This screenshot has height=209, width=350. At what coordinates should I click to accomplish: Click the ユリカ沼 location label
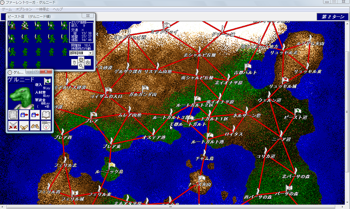click(266, 156)
